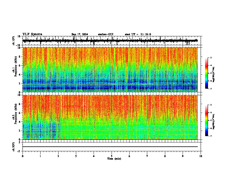This screenshot has width=226, height=175.
Task: Click the "-7" label on ch.2 color scale
Action: (x=211, y=136)
